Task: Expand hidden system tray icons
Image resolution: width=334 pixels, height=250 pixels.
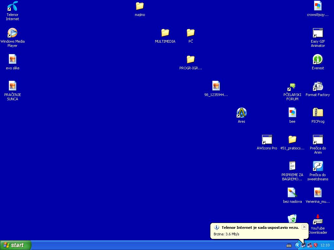Action: tap(298, 245)
